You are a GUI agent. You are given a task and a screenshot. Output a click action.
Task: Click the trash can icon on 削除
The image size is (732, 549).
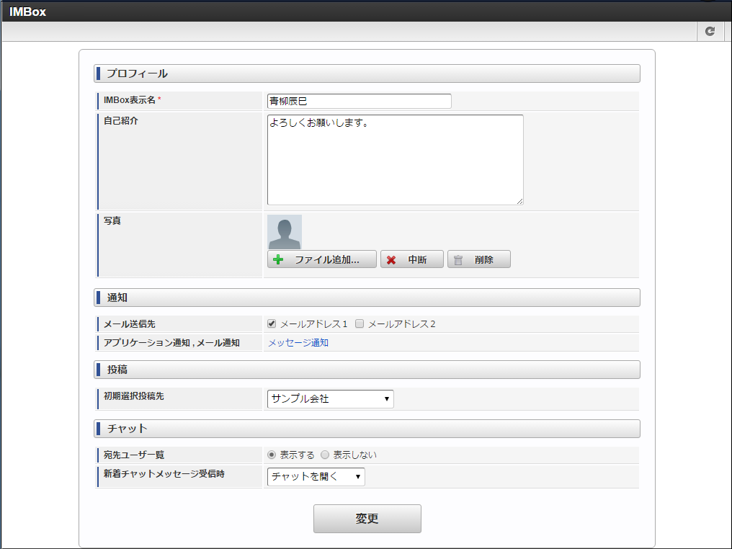pos(458,260)
